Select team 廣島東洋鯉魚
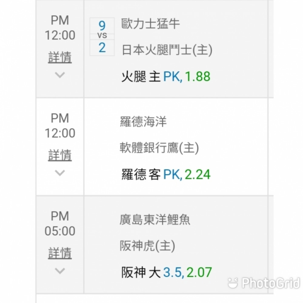This screenshot has width=303, height=303. (155, 220)
